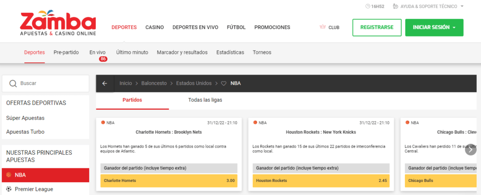Click the heart favorite icon beside NBA
Image resolution: width=481 pixels, height=195 pixels.
click(224, 83)
